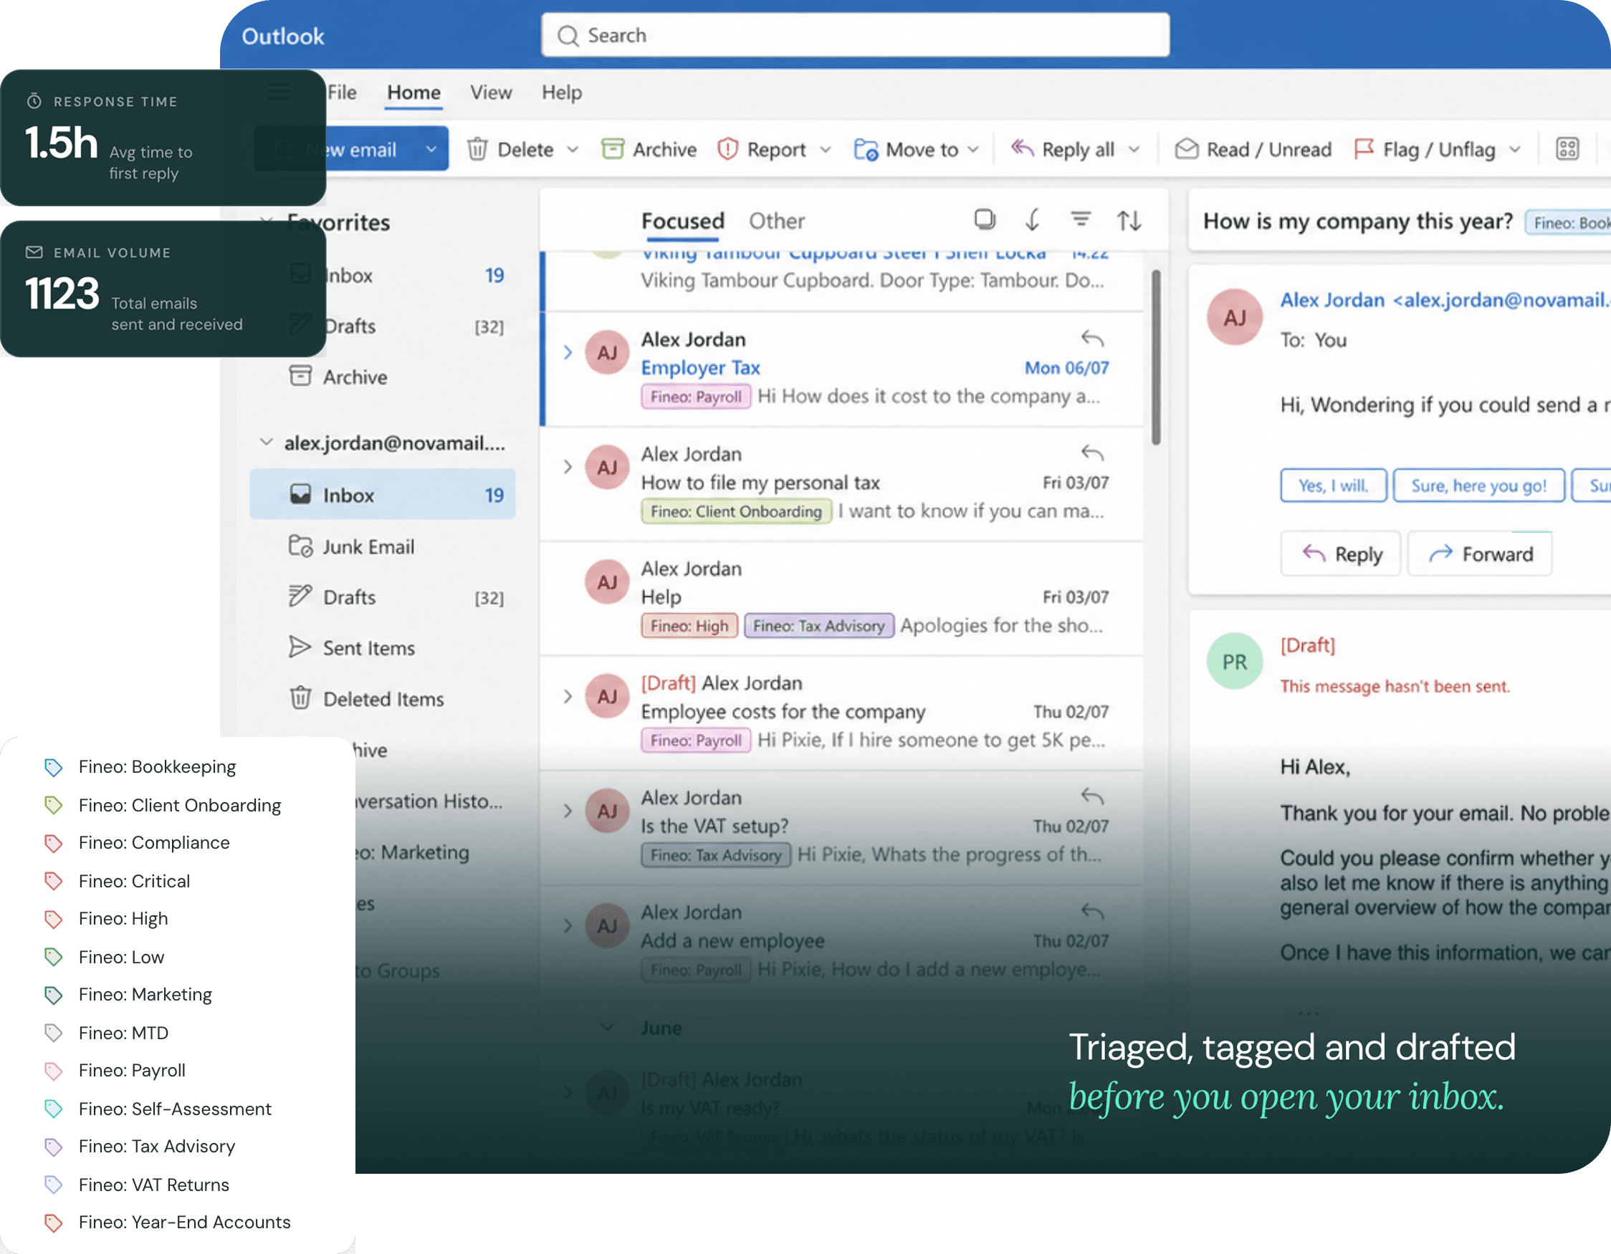The height and width of the screenshot is (1254, 1611).
Task: Expand the Reply all dropdown arrow
Action: pos(1134,150)
